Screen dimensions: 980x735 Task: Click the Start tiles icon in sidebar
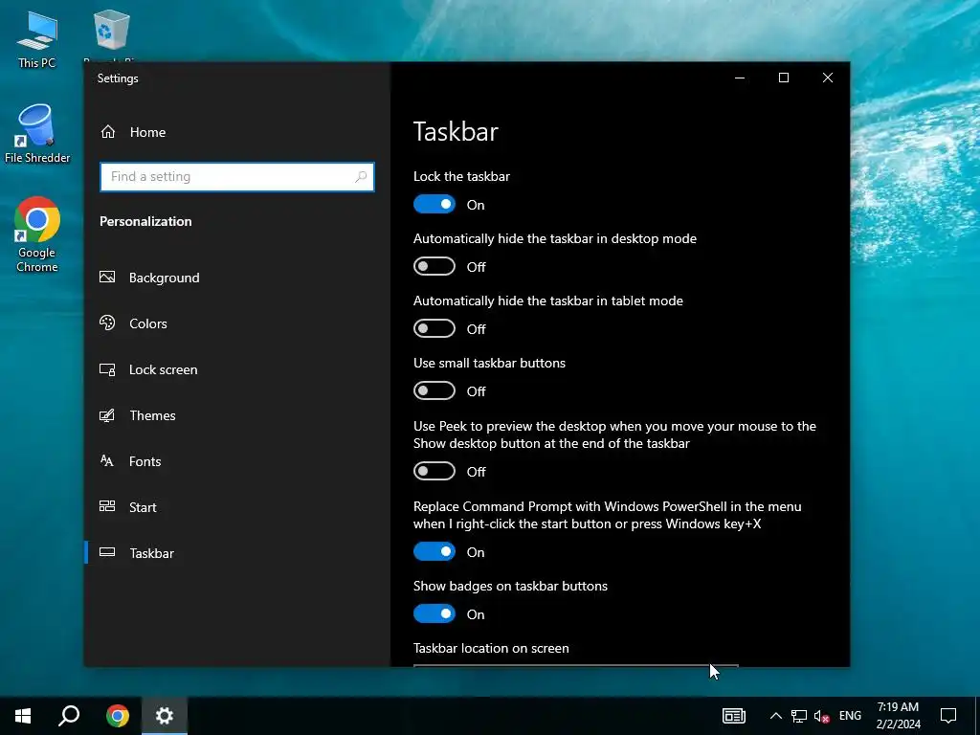[107, 506]
